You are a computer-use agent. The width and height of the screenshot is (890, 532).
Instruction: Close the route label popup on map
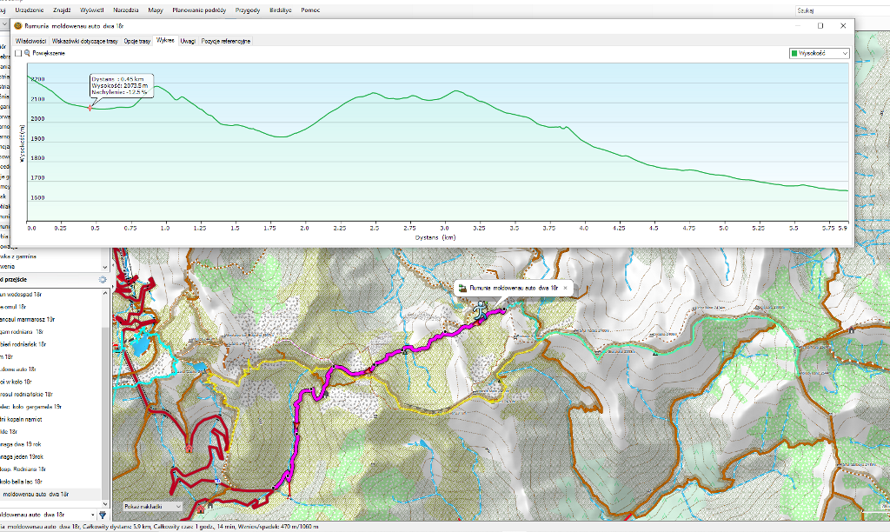(565, 287)
